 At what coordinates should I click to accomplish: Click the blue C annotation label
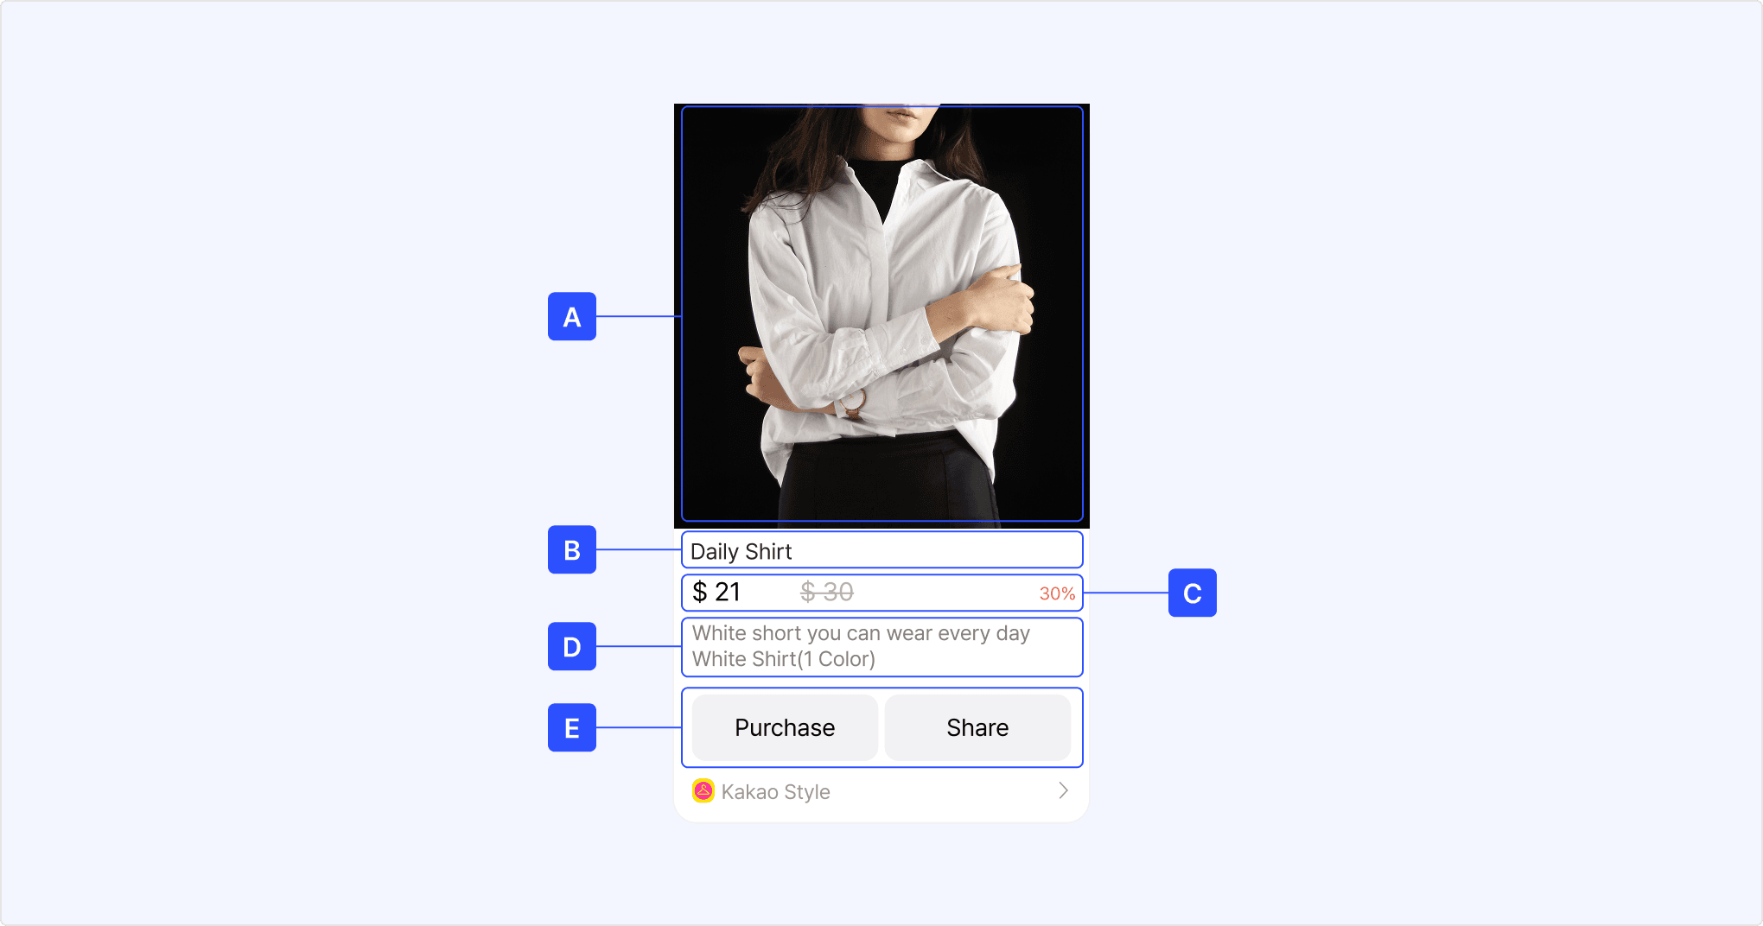pyautogui.click(x=1193, y=593)
